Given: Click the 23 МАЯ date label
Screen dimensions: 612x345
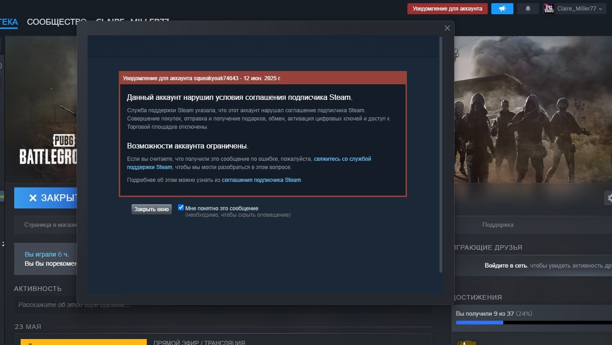Looking at the screenshot, I should (28, 327).
